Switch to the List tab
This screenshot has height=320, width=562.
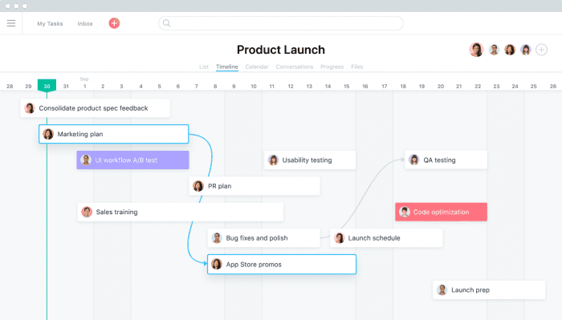[x=204, y=67]
